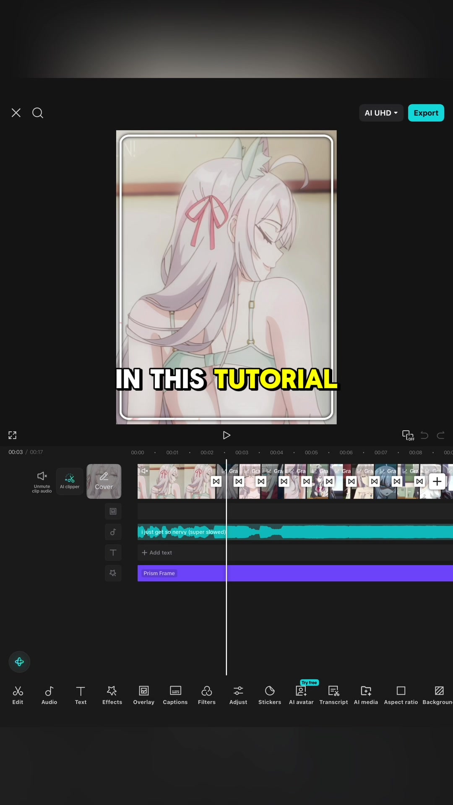Toggle the keyframe tracking OFF switch icon

(x=408, y=435)
